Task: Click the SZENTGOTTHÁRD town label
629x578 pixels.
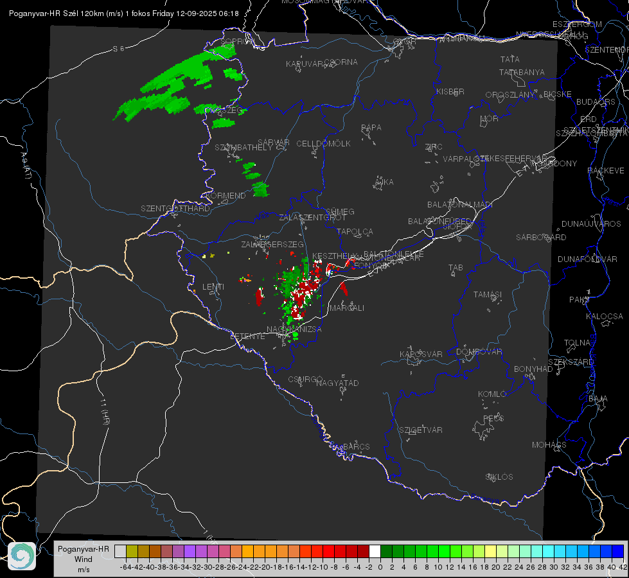Action: [x=175, y=209]
